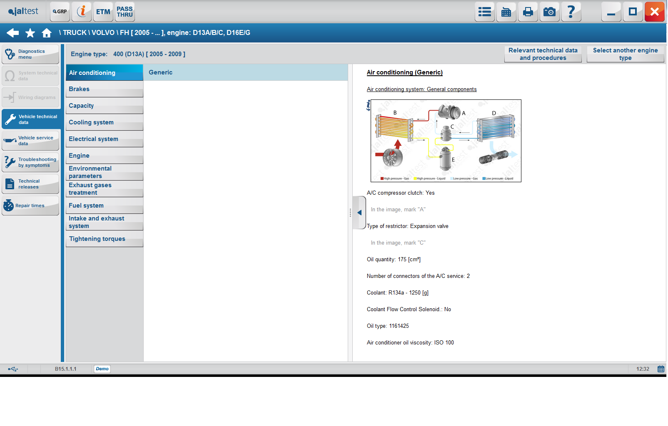Go back using the left arrow
The height and width of the screenshot is (426, 668).
tap(13, 33)
